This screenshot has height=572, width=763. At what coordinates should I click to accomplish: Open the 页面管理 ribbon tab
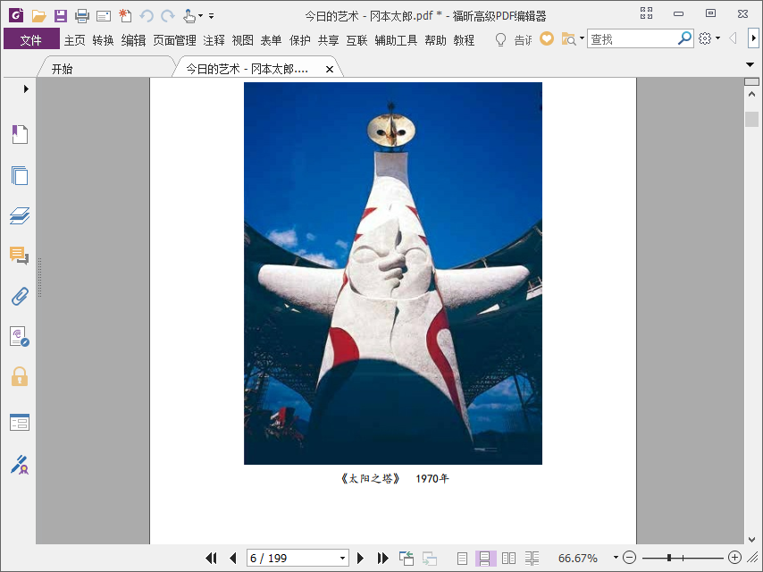[175, 40]
